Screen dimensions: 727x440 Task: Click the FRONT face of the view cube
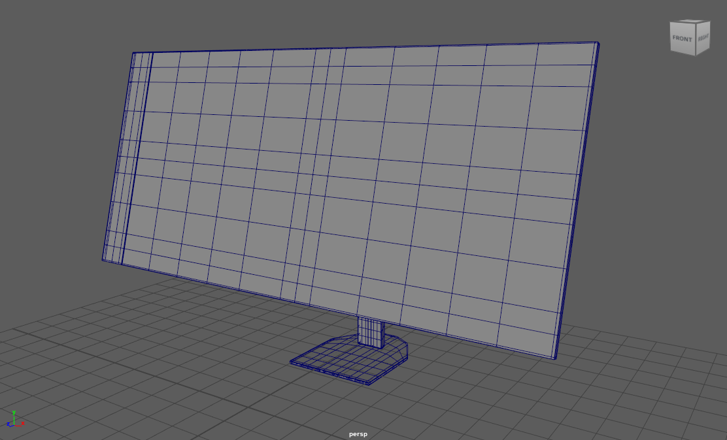coord(683,39)
